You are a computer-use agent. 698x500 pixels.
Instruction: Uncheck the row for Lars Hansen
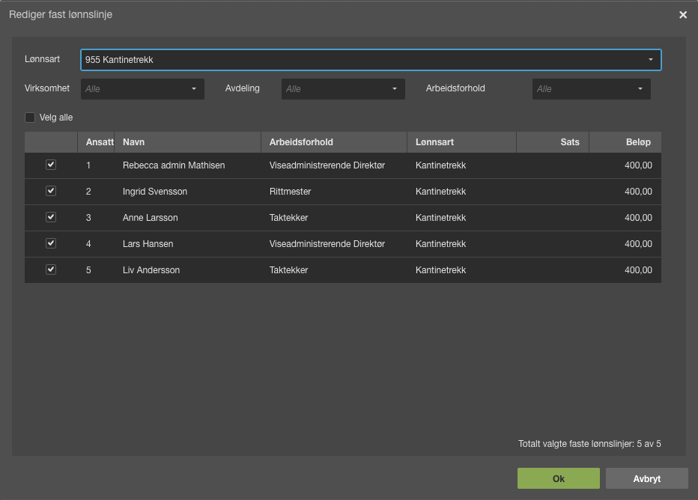tap(51, 244)
